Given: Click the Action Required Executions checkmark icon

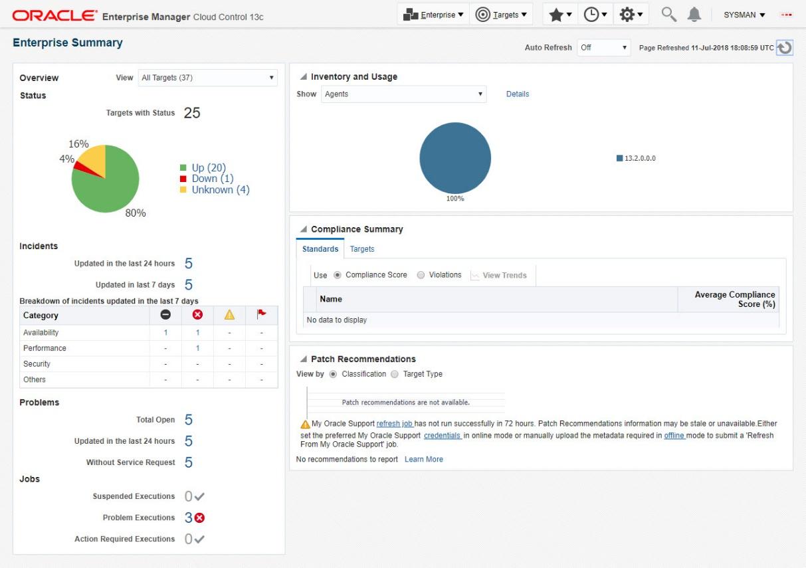Looking at the screenshot, I should [x=199, y=539].
